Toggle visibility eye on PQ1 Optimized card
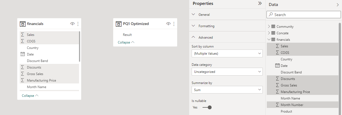The height and width of the screenshot is (115, 342). point(168,24)
